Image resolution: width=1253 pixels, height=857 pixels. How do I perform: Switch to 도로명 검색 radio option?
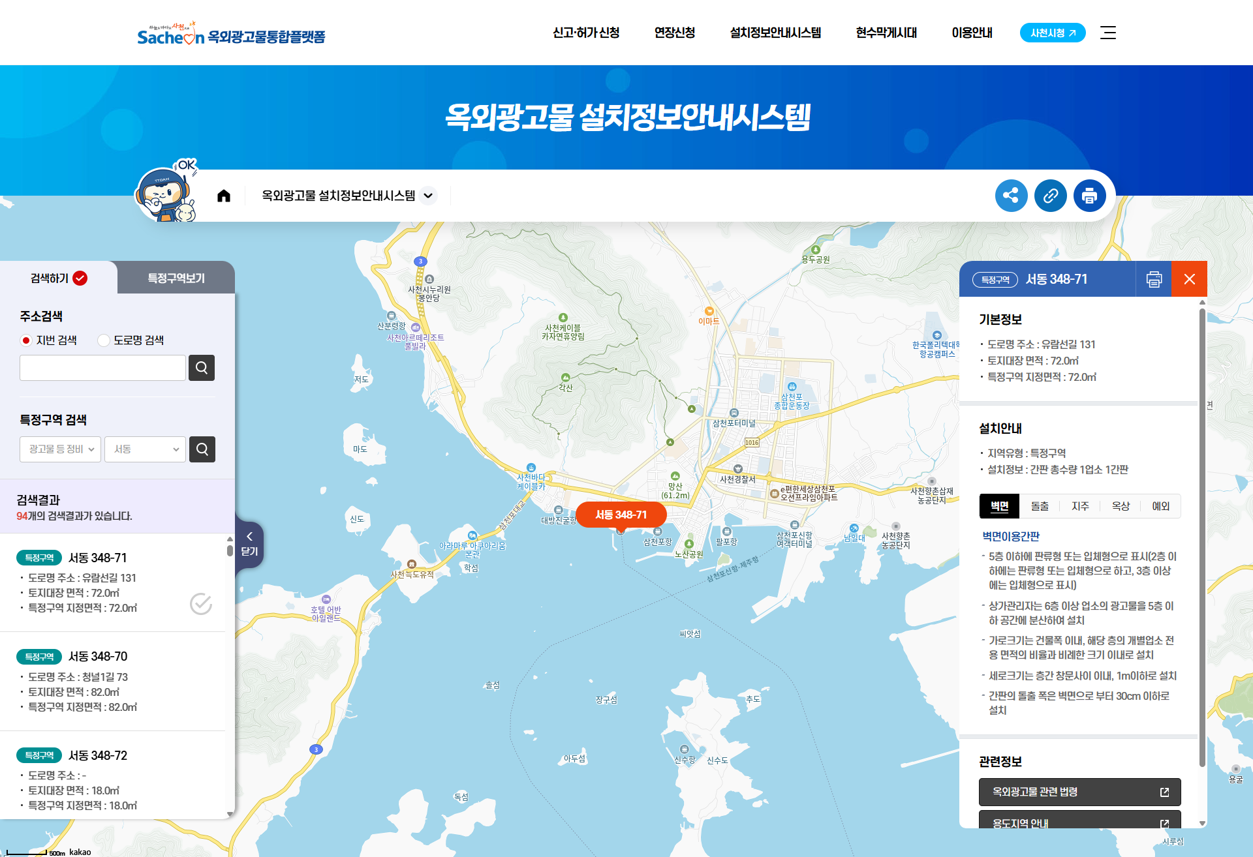103,340
